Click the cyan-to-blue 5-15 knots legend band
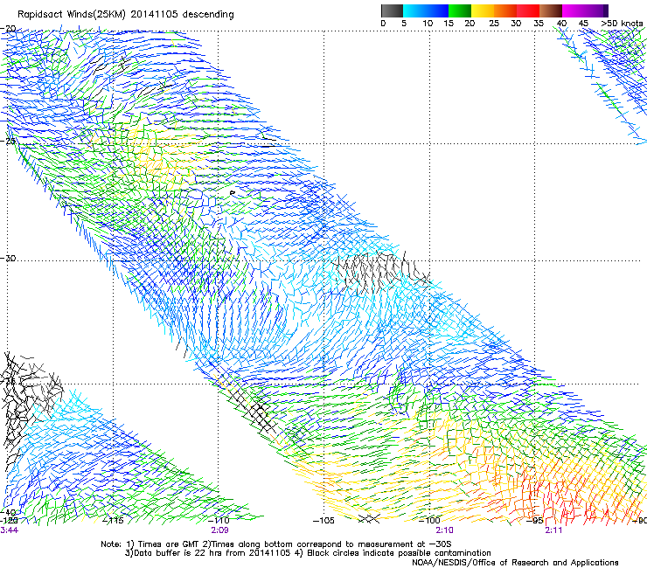Viewport: 647px width, 568px height. coord(426,10)
